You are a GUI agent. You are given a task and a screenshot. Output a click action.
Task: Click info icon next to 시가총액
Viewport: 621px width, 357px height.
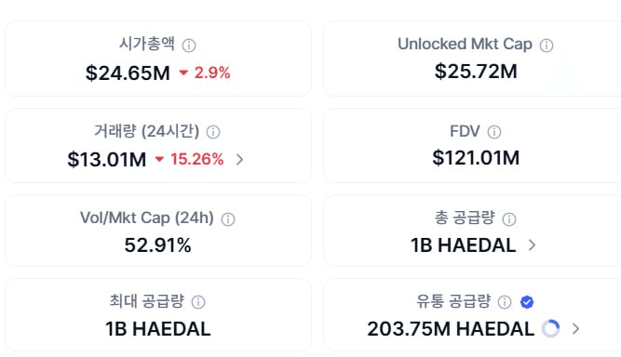(x=189, y=46)
